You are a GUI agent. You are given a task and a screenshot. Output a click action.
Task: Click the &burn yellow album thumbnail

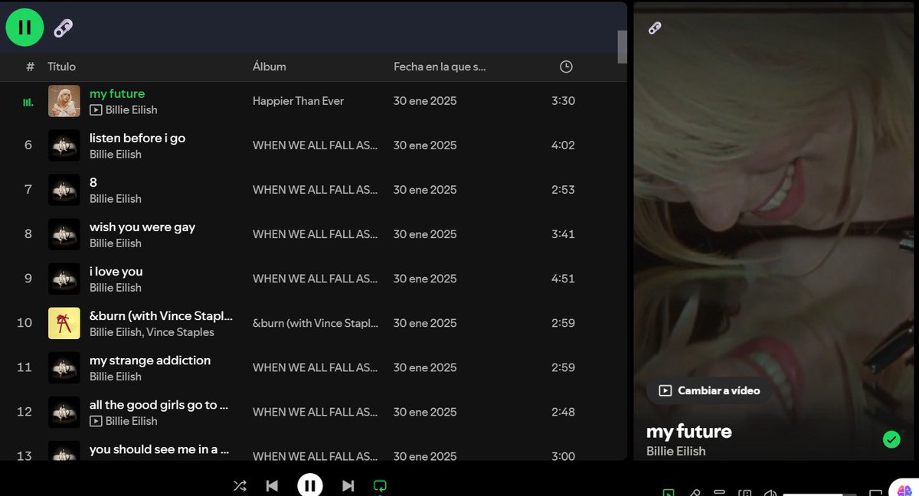click(64, 323)
